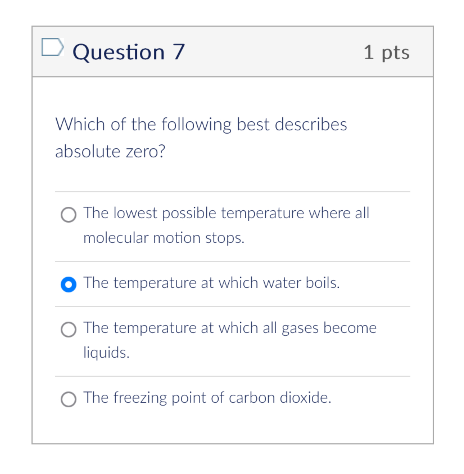The height and width of the screenshot is (474, 464).
Task: Click the 'Question 7' heading
Action: [x=129, y=52]
